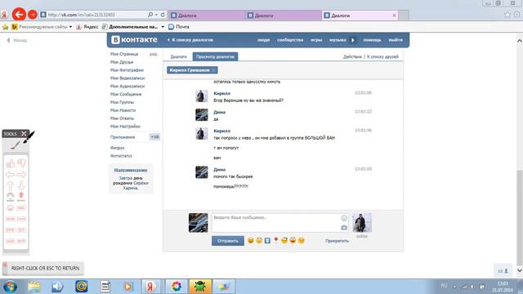The height and width of the screenshot is (294, 523).
Task: Click interlocutor's photo beside message box
Action: pyautogui.click(x=362, y=223)
